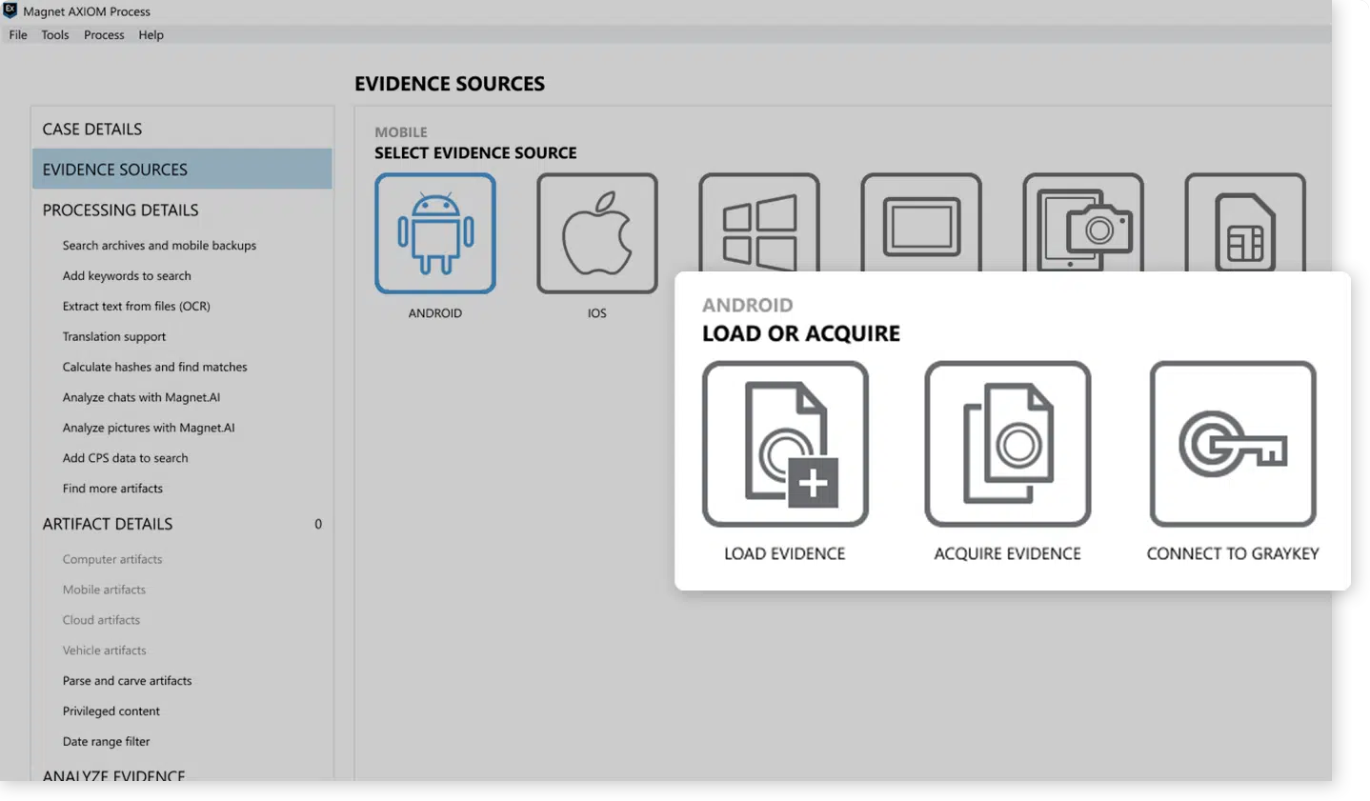Image resolution: width=1370 pixels, height=801 pixels.
Task: Open the File menu
Action: click(18, 35)
